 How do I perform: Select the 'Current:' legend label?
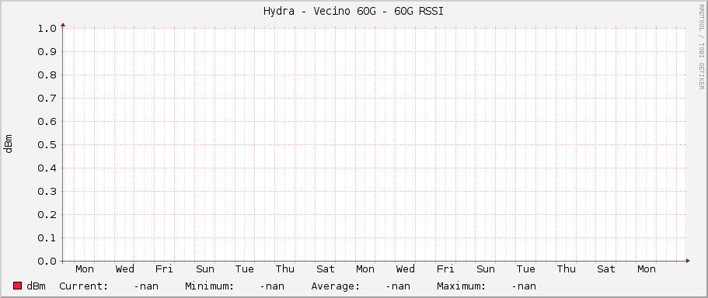(x=84, y=286)
